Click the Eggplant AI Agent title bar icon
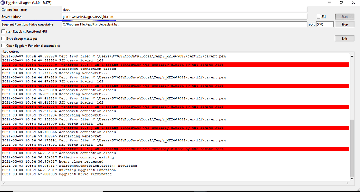Screen dimensions: 360x192 click(x=3, y=2)
